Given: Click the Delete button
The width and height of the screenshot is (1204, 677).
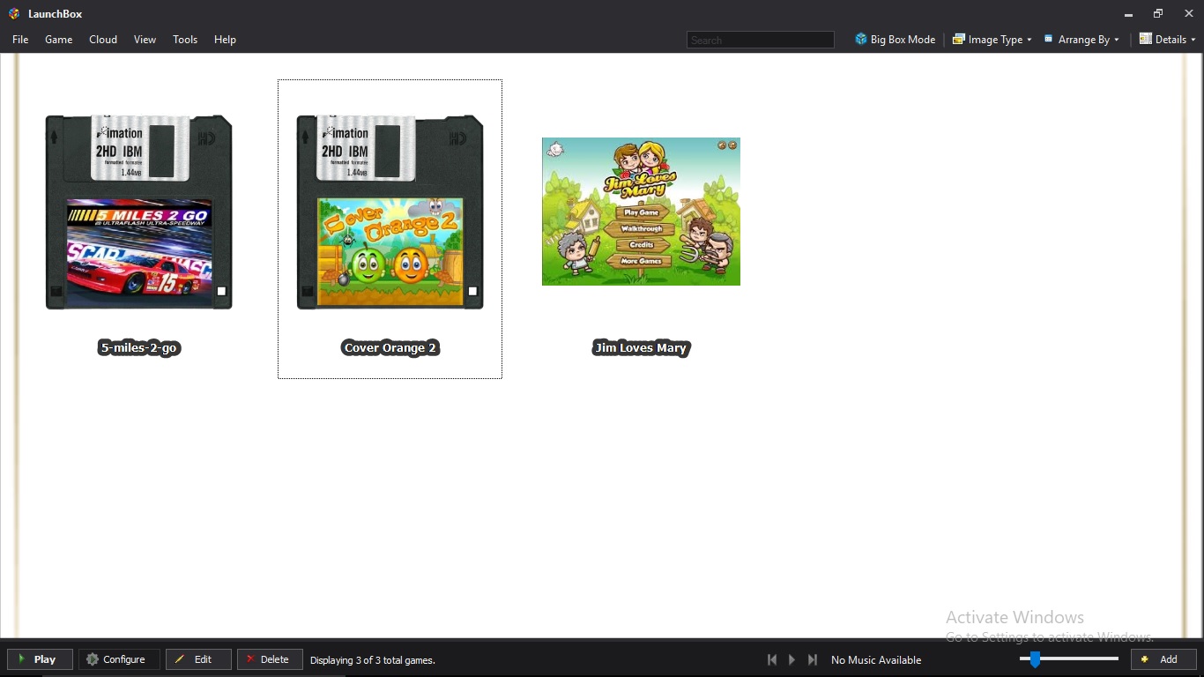Looking at the screenshot, I should tap(270, 659).
